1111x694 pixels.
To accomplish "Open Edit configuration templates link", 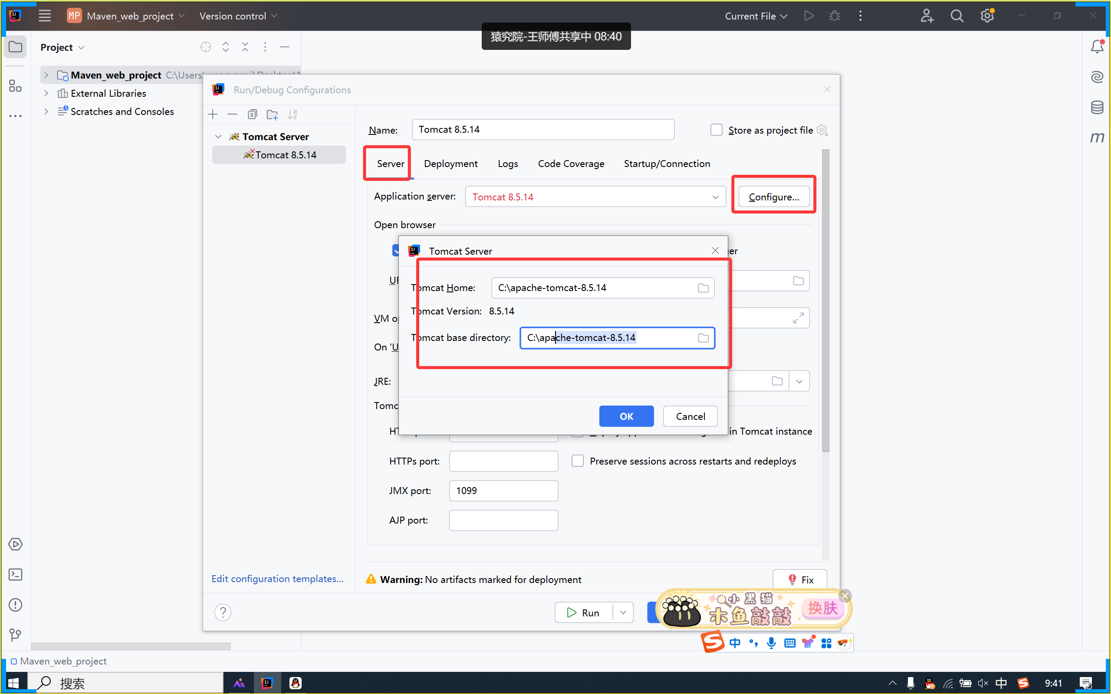I will [277, 579].
